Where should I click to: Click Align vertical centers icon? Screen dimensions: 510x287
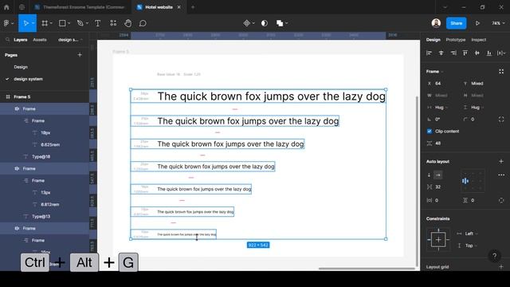(477, 53)
